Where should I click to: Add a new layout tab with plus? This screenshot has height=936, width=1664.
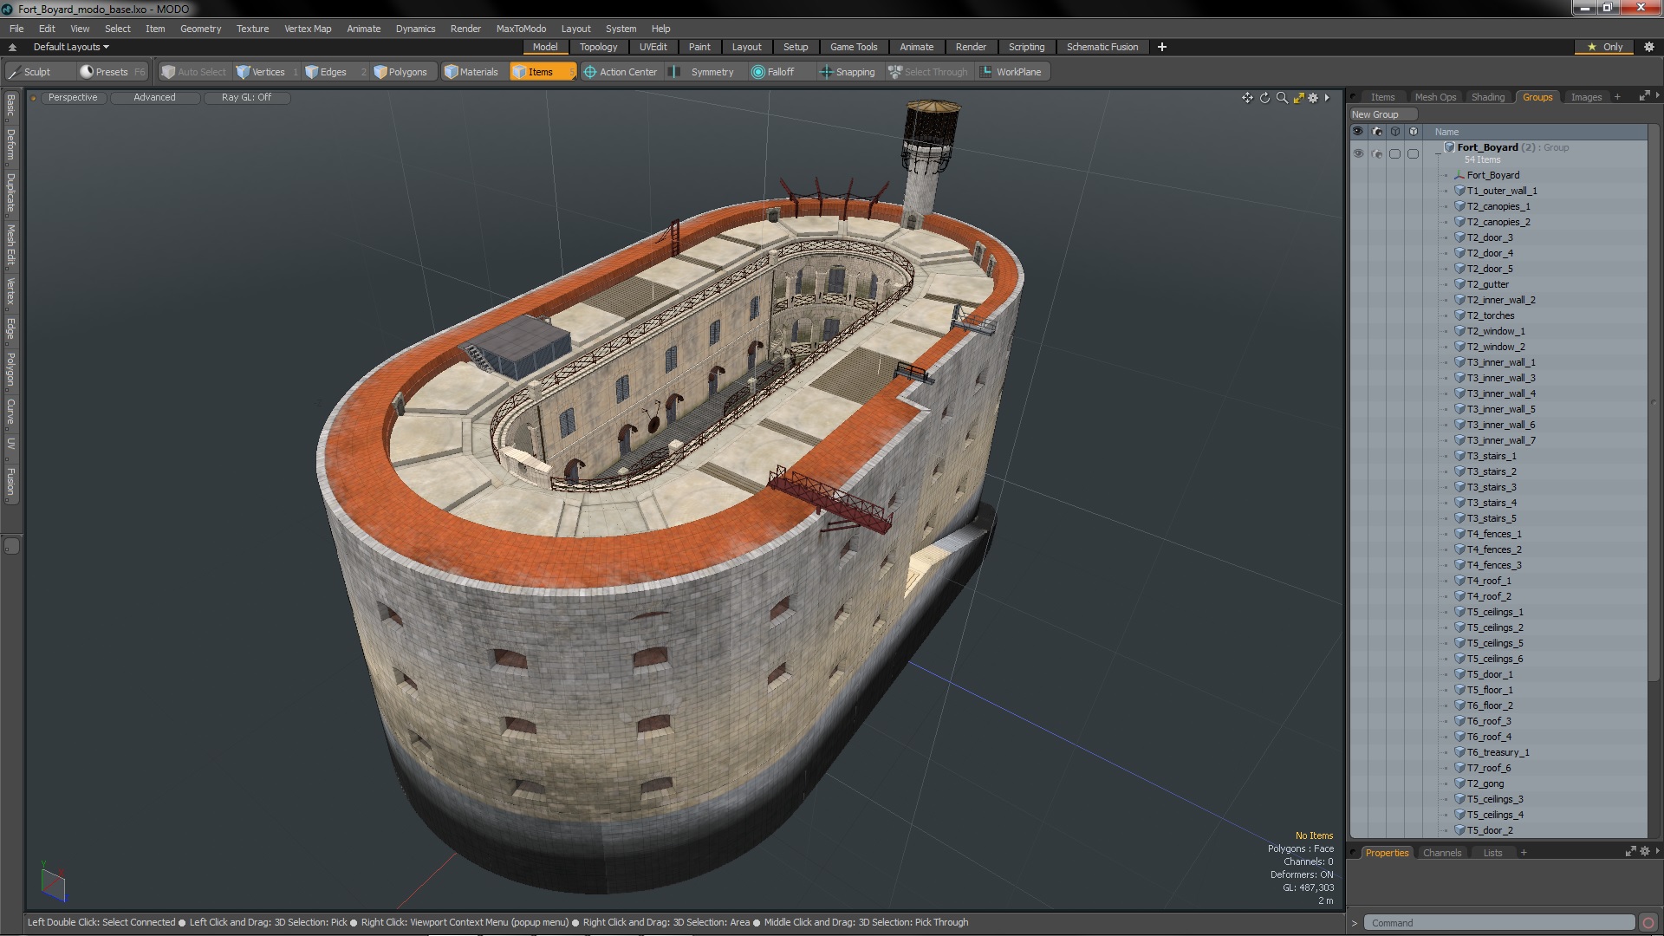[x=1161, y=47]
